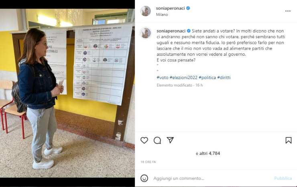The width and height of the screenshot is (297, 187).
Task: Like the post with heart icon
Action: [144, 140]
